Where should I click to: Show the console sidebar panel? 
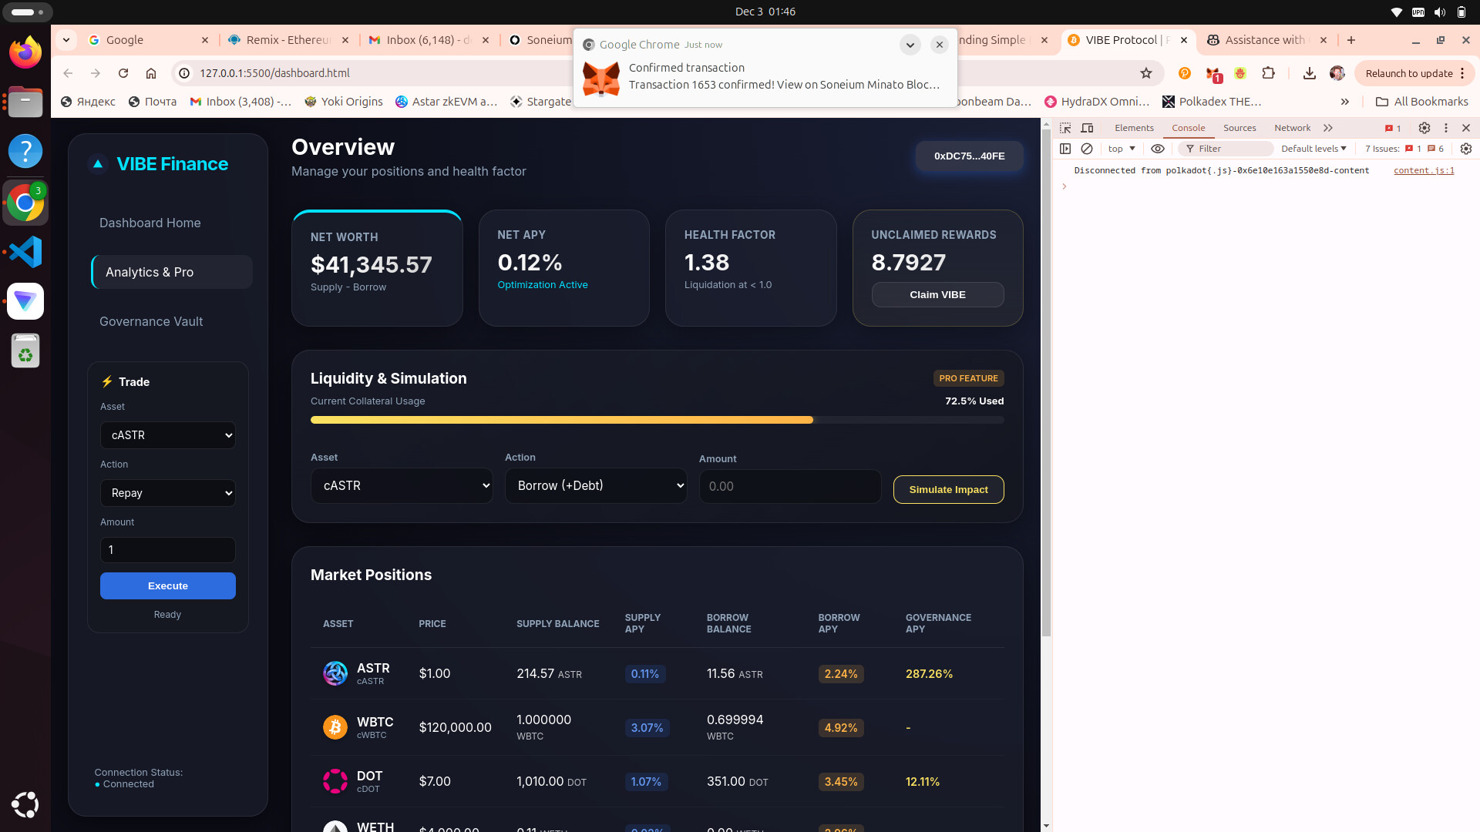tap(1065, 149)
